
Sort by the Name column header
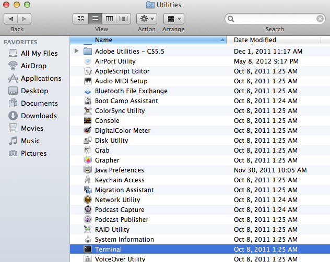click(148, 40)
